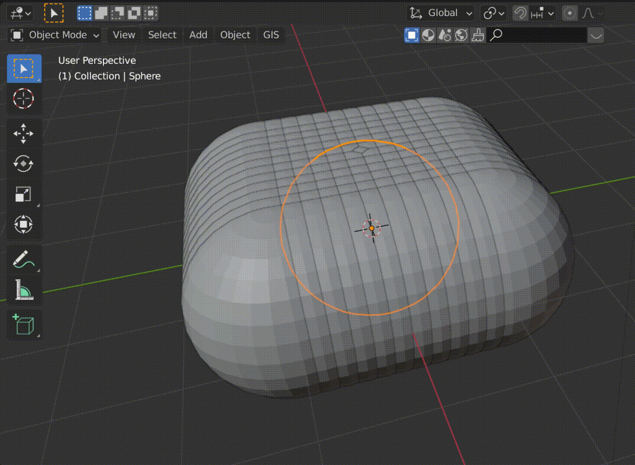Open the View menu

(x=123, y=35)
